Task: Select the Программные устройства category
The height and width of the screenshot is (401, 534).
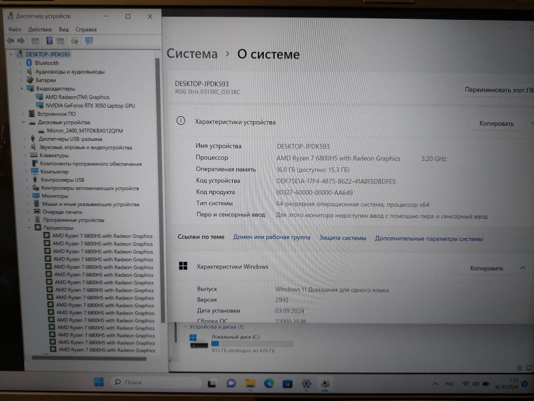Action: 74,220
